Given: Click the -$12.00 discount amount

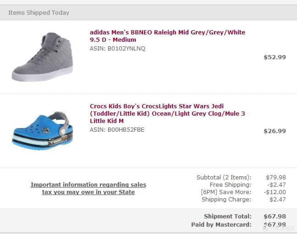Looking at the screenshot, I should point(275,192).
